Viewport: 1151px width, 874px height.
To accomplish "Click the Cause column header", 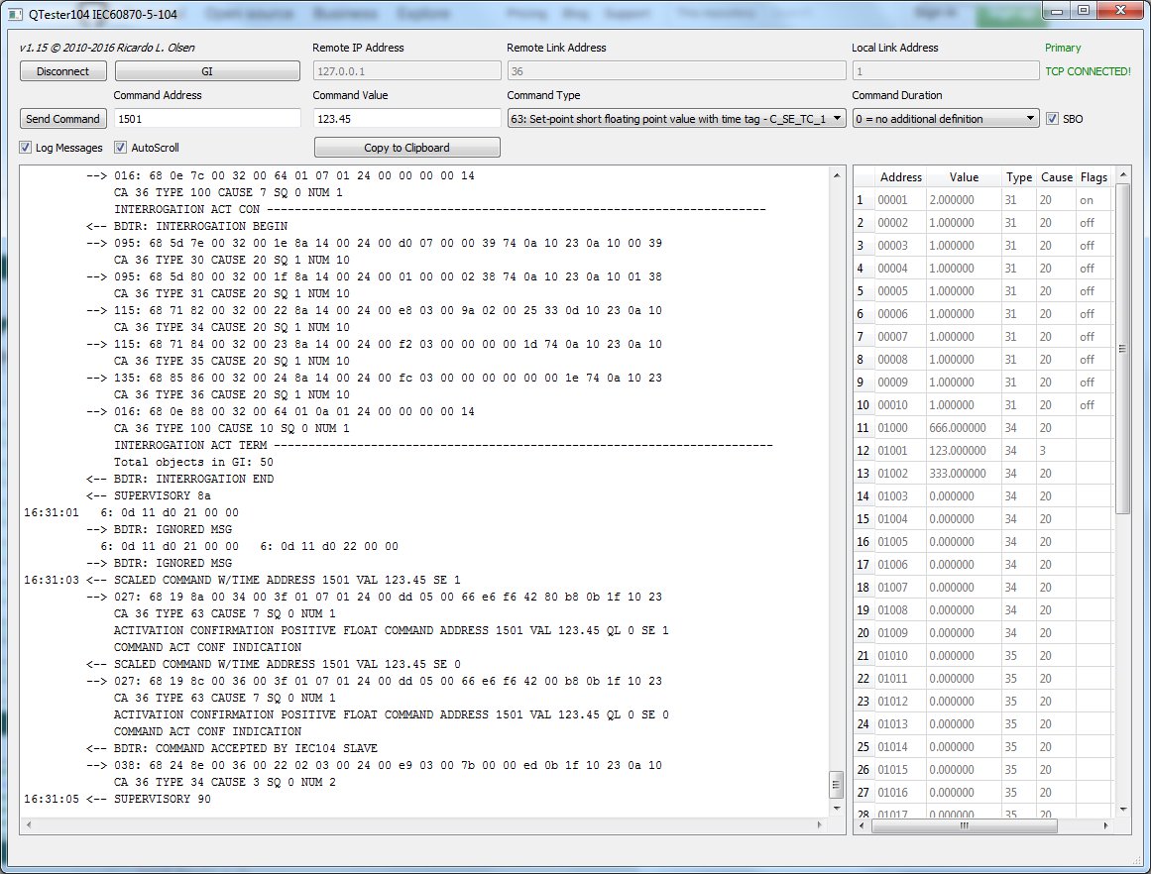I will coord(1056,176).
